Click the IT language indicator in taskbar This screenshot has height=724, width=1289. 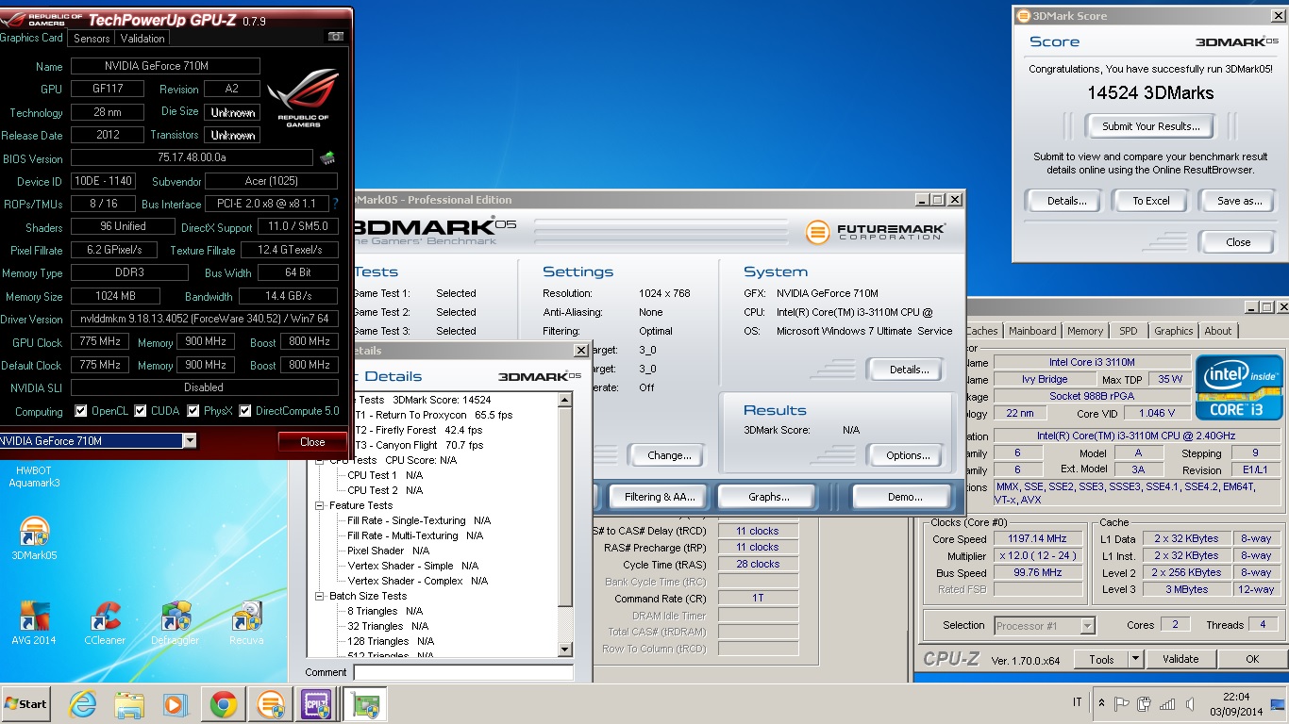[1078, 703]
